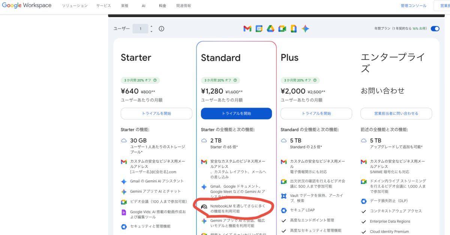This screenshot has width=450, height=235.
Task: Toggle the annual plan switch
Action: [x=435, y=28]
